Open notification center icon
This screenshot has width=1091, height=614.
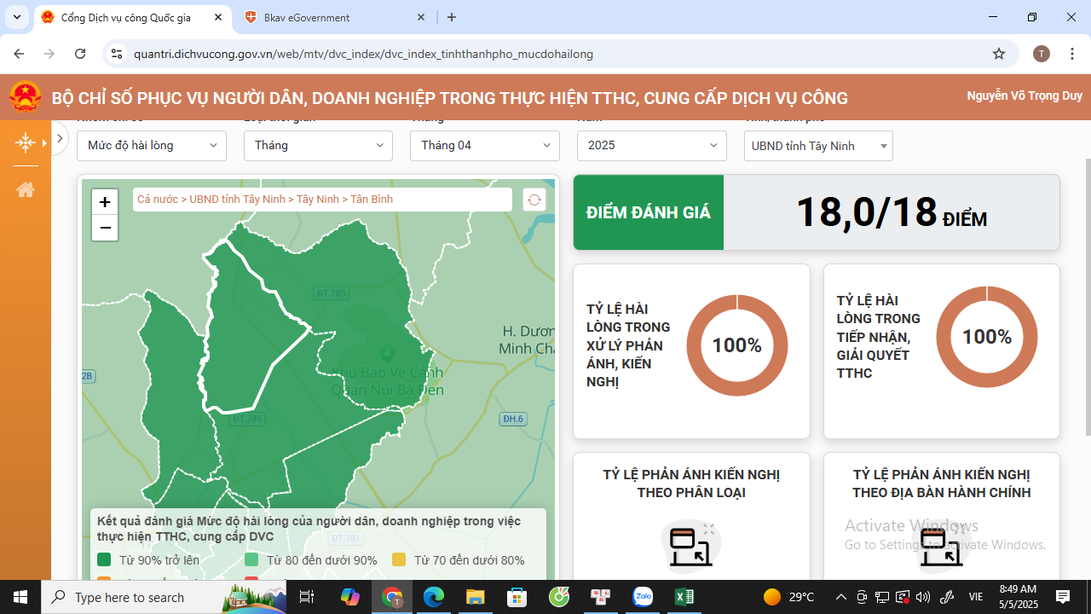1063,597
